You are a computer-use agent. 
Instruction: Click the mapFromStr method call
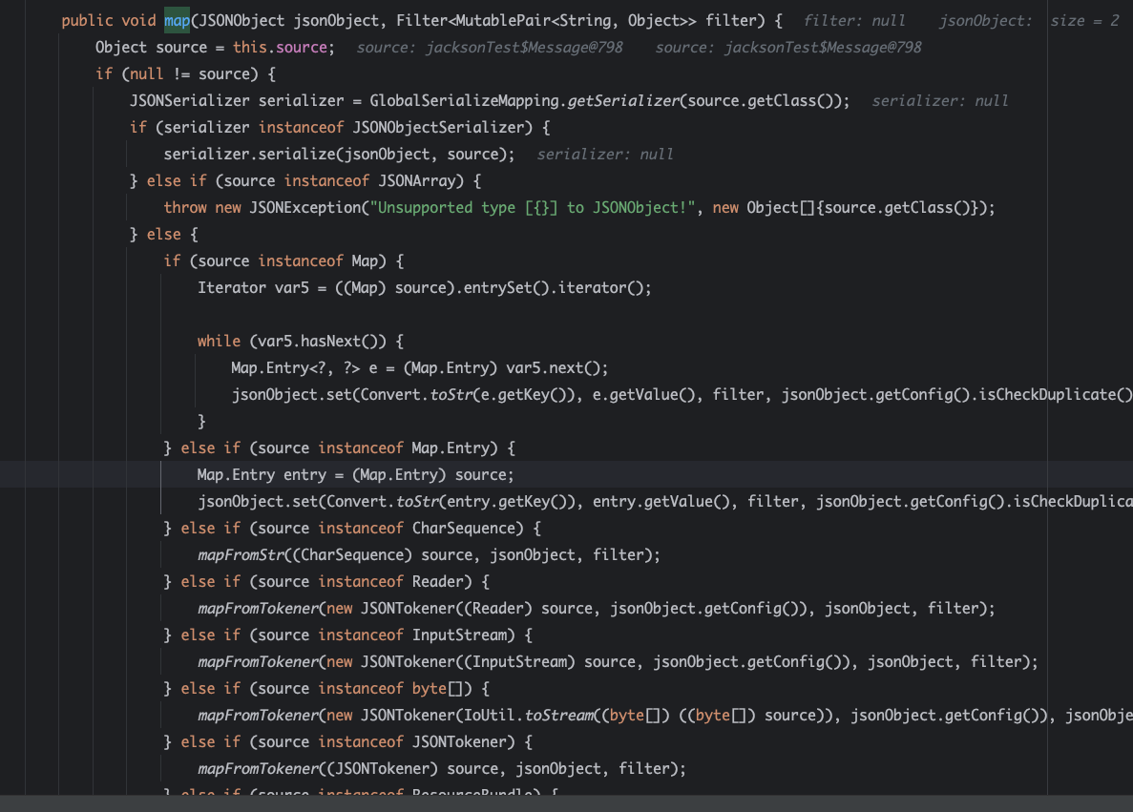(x=239, y=554)
